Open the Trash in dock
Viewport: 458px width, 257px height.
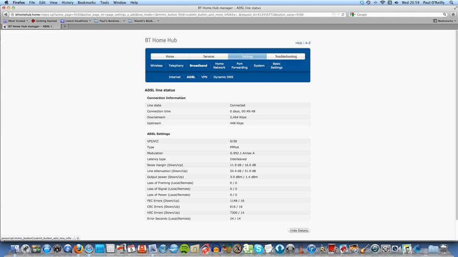pyautogui.click(x=444, y=249)
